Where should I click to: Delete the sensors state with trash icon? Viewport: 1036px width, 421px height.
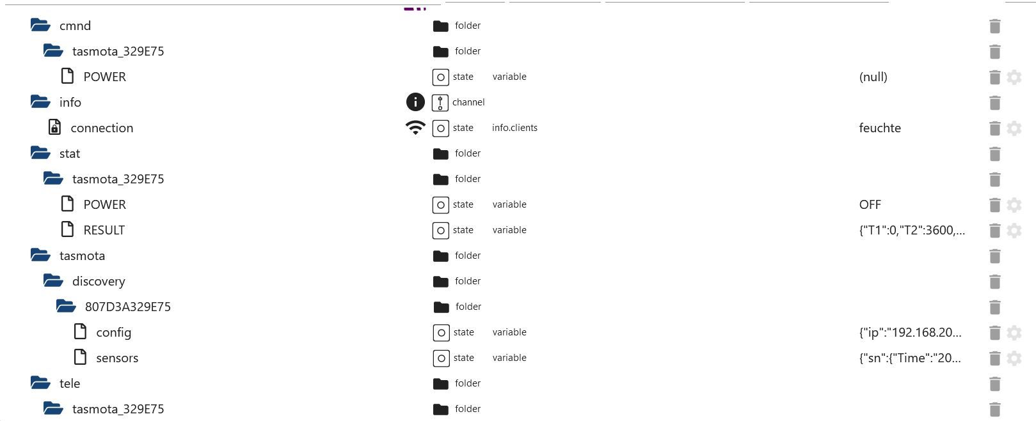pos(994,358)
